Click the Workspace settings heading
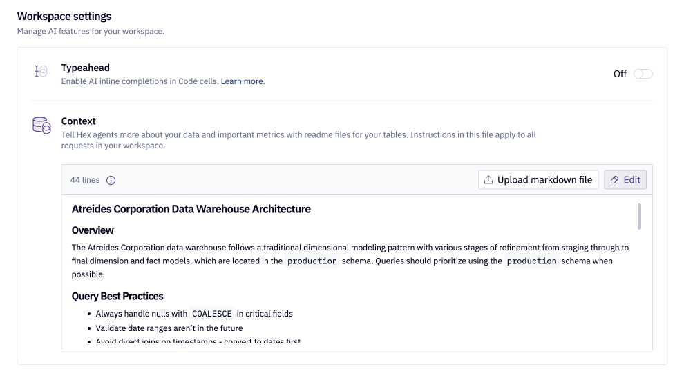Screen dimensions: 684x380 64,16
